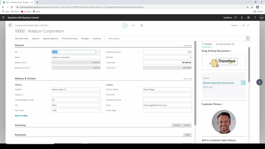Click the Phone No. field
265x149 pixels.
coord(167,95)
